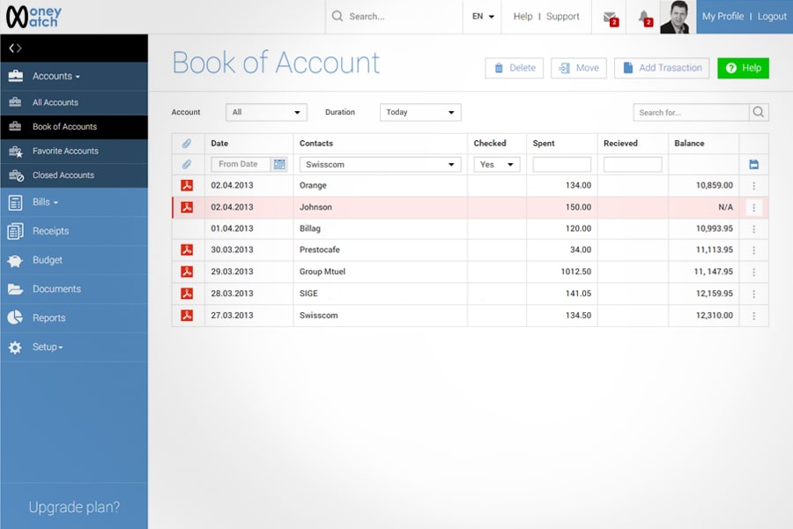This screenshot has width=793, height=529.
Task: Click the search magnifier in the Search for field
Action: click(758, 112)
